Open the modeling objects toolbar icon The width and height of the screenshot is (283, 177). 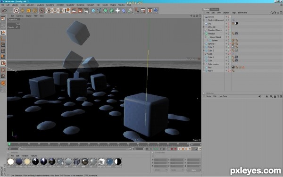pos(111,10)
